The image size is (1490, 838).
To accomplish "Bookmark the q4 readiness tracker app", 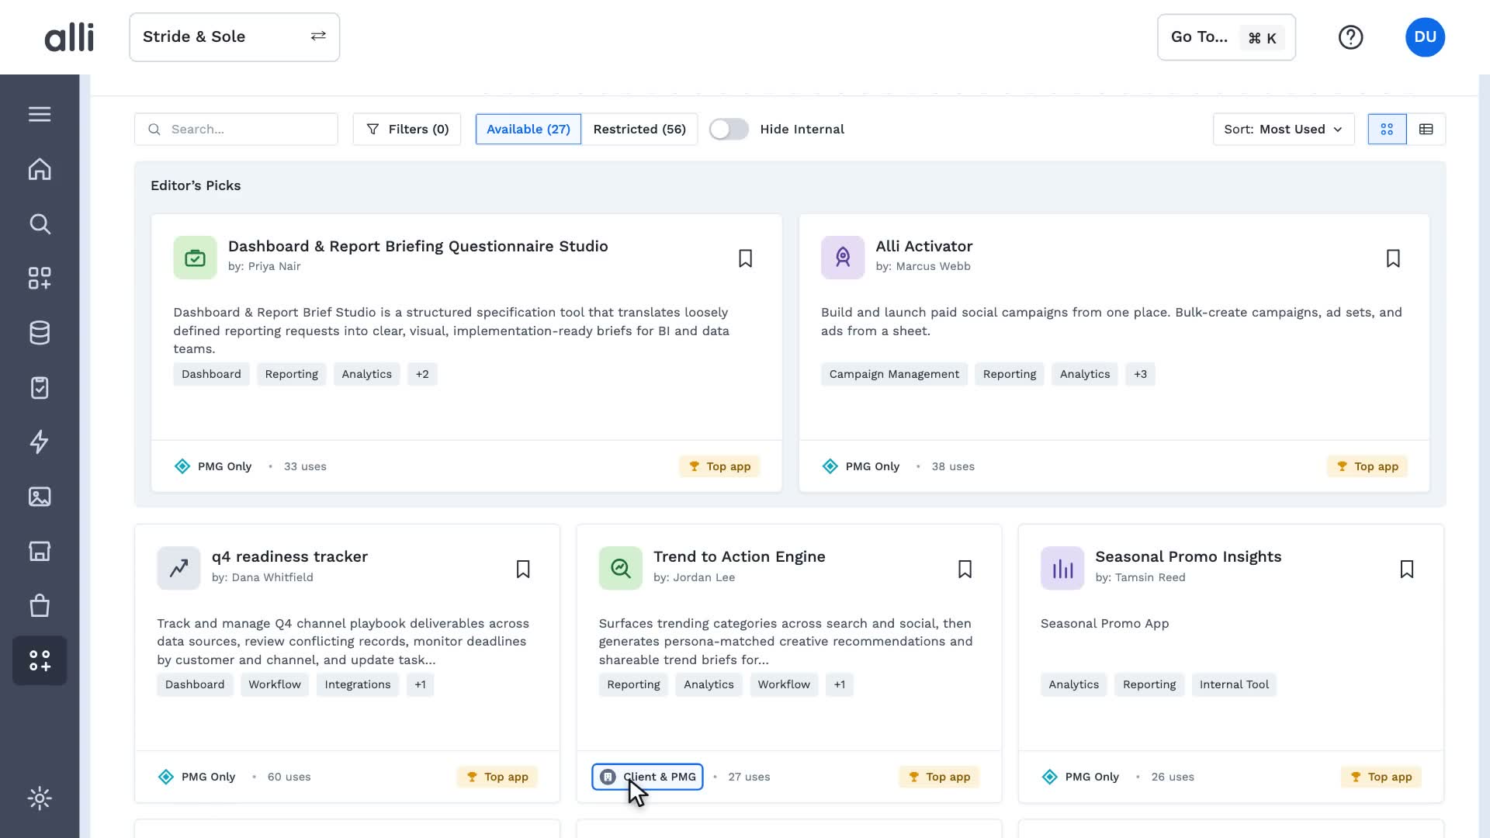I will [523, 570].
